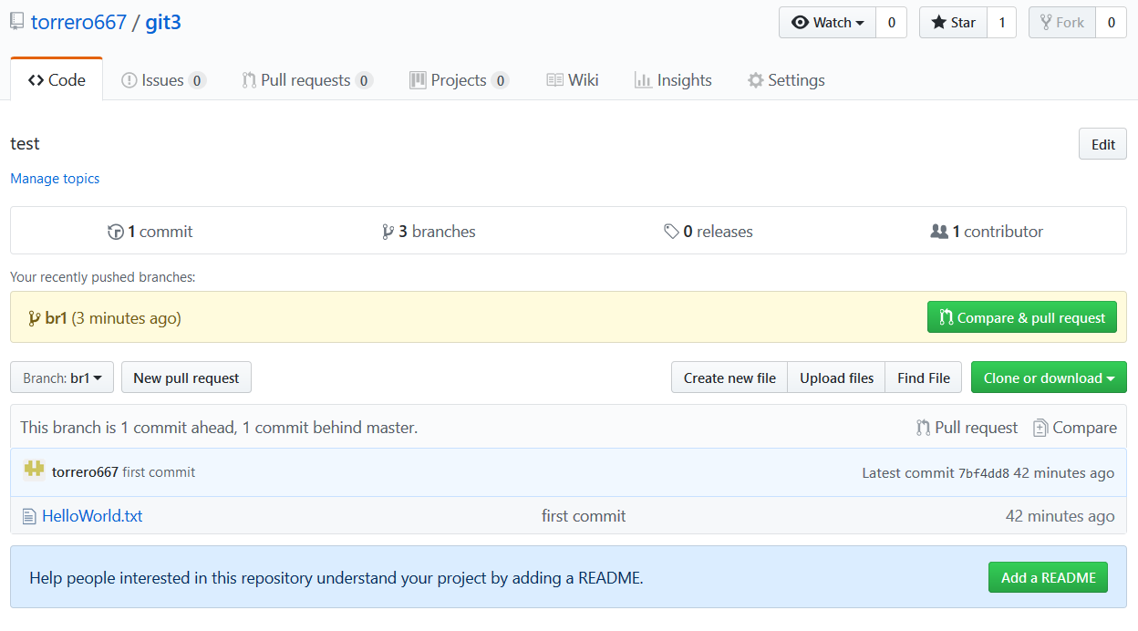Screen dimensions: 1138x631
Task: Click the 42 minutes ago text in HelloWorld.txt row
Action: 1060,516
